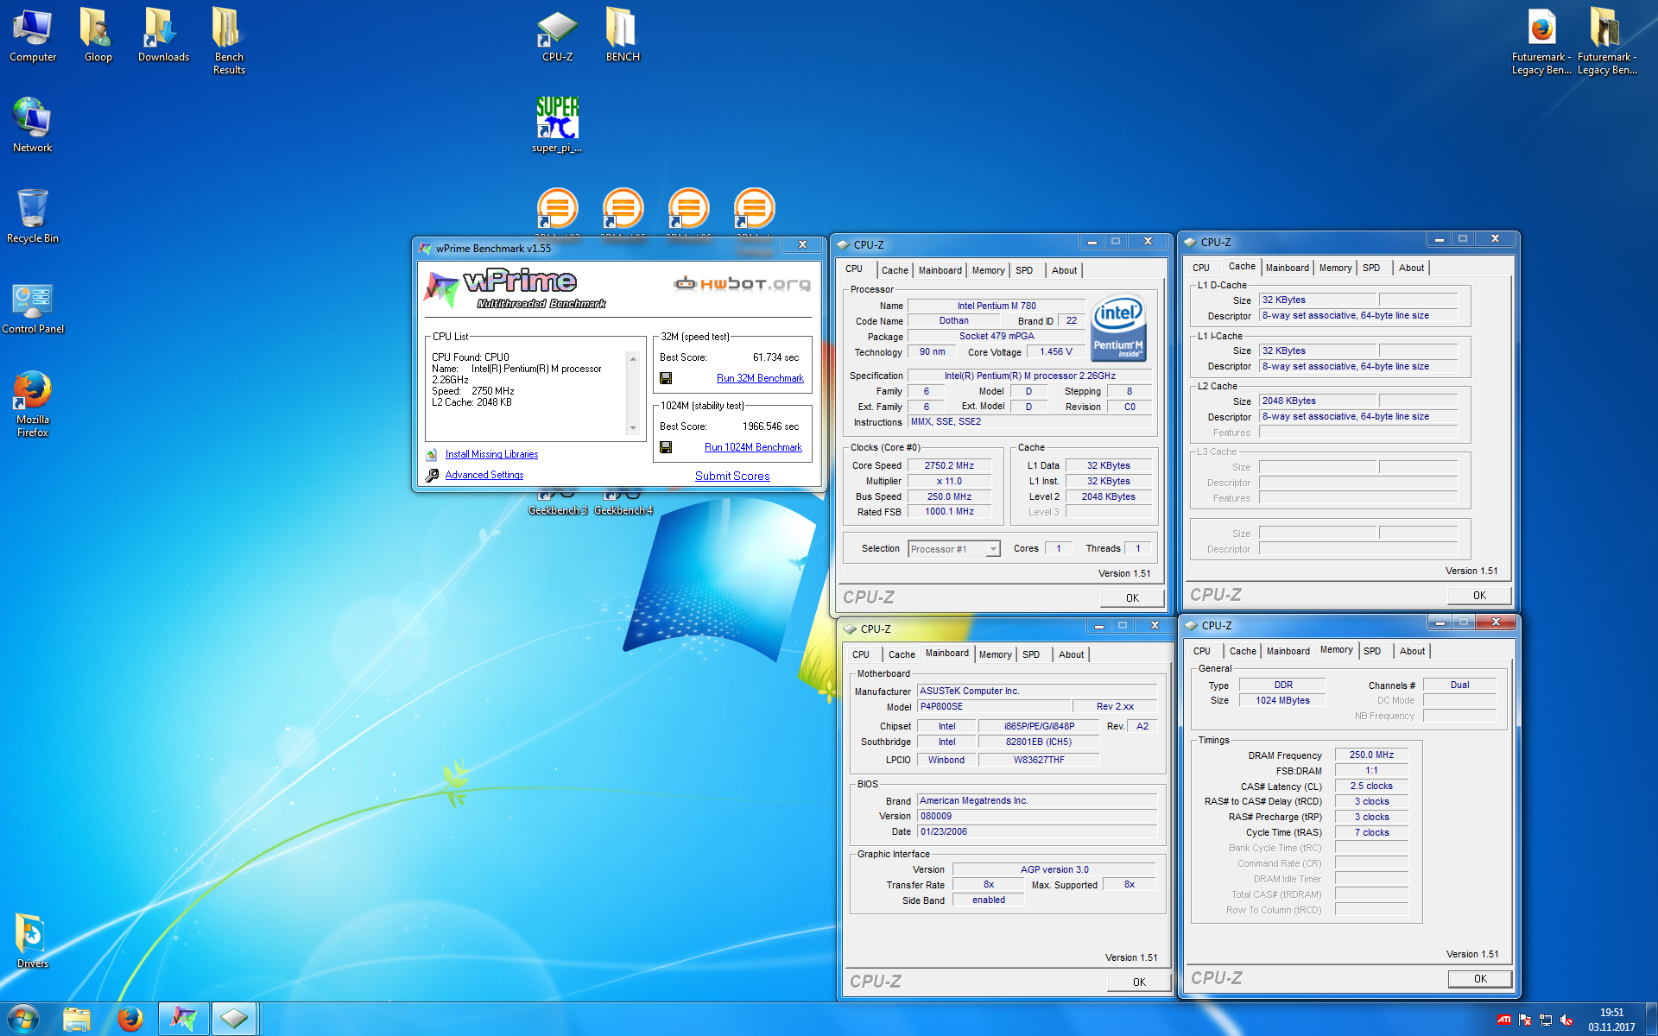Screen dimensions: 1658x1036
Task: Click the Show desktop button on taskbar
Action: pyautogui.click(x=1650, y=1020)
